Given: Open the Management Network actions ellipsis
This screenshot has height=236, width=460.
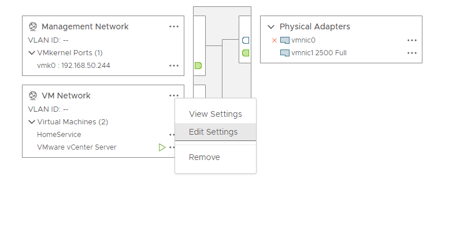Looking at the screenshot, I should pos(174,26).
